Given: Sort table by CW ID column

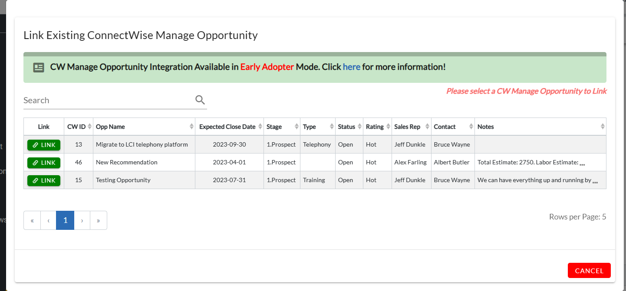Looking at the screenshot, I should click(x=79, y=127).
